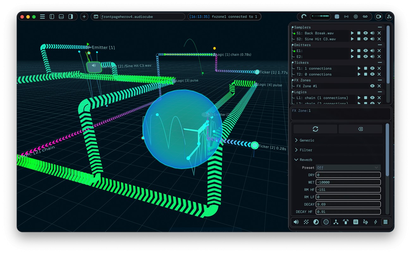Select T1: 1 connections in list

(x=314, y=69)
